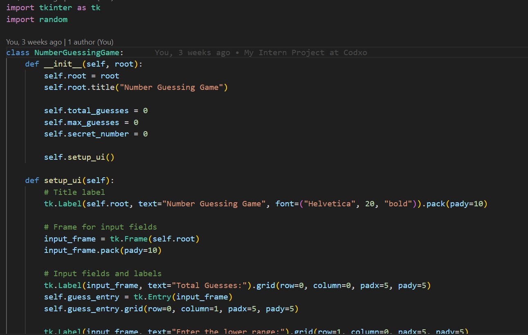Open the "1 author (You)" CodeLens link
The width and height of the screenshot is (528, 335).
pyautogui.click(x=90, y=42)
